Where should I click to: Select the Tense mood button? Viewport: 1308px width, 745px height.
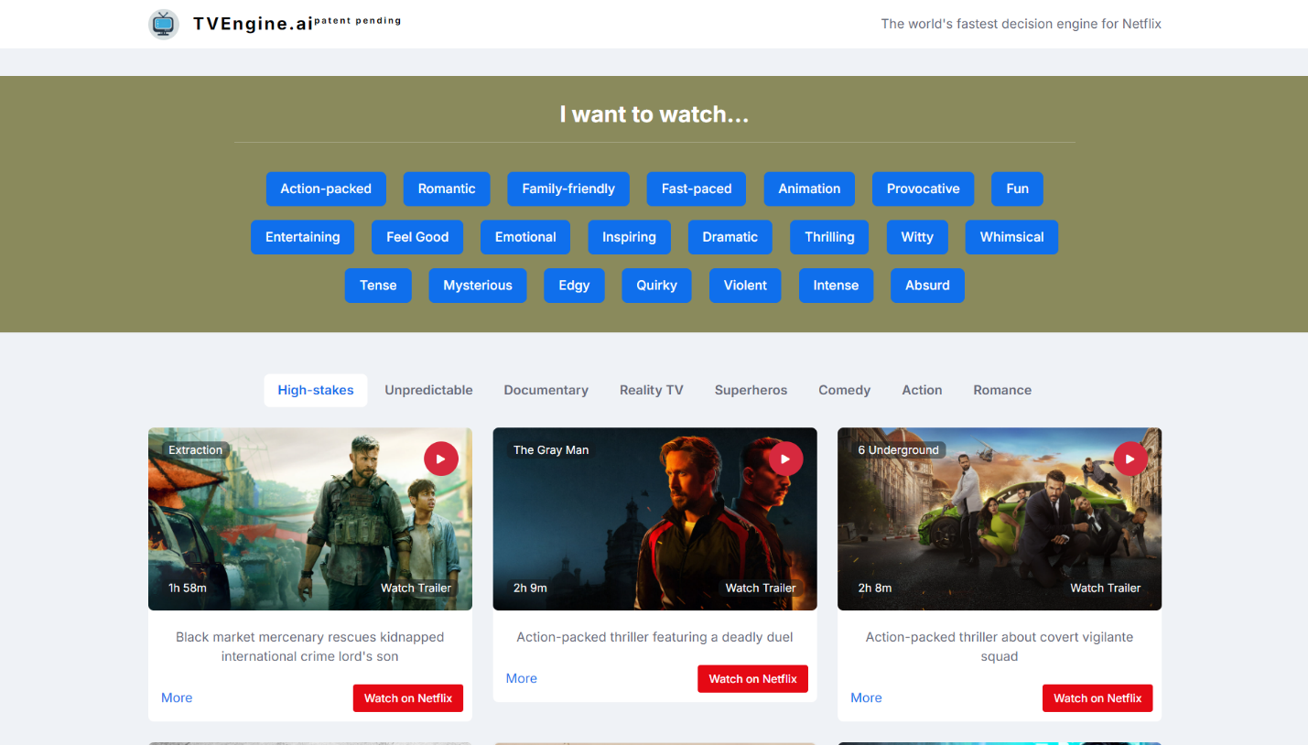pos(378,286)
